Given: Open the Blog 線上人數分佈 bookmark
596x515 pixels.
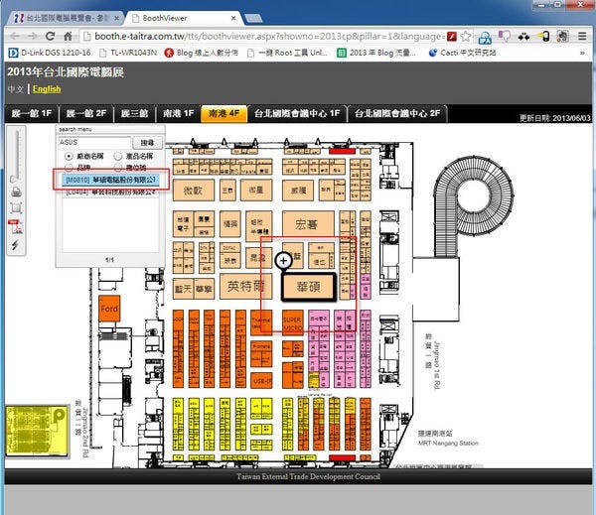Looking at the screenshot, I should [202, 53].
